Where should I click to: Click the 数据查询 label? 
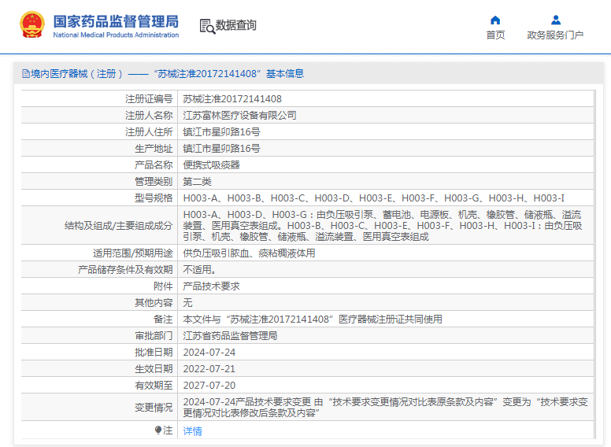pos(235,25)
